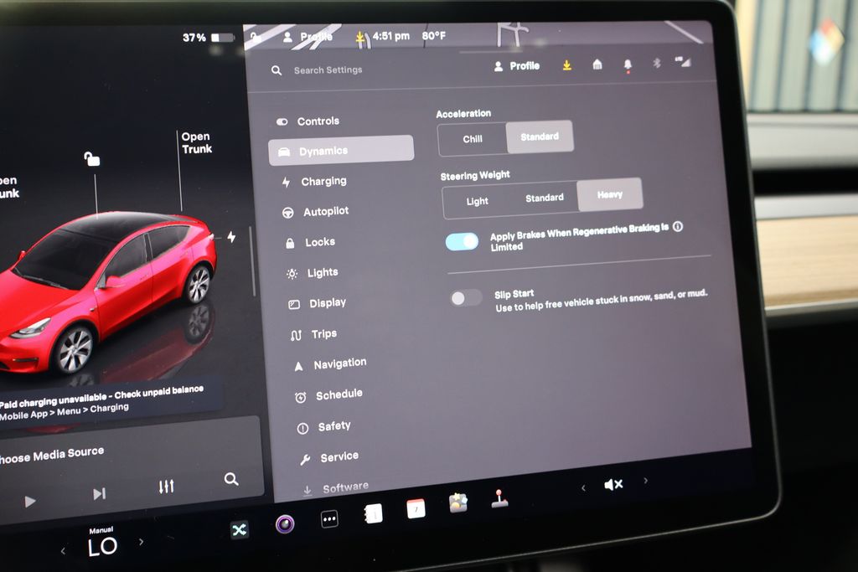Decrease volume using left chevron
The height and width of the screenshot is (572, 858).
584,487
